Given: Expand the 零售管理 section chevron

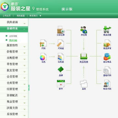Looking at the screenshot, I should tap(25, 66).
